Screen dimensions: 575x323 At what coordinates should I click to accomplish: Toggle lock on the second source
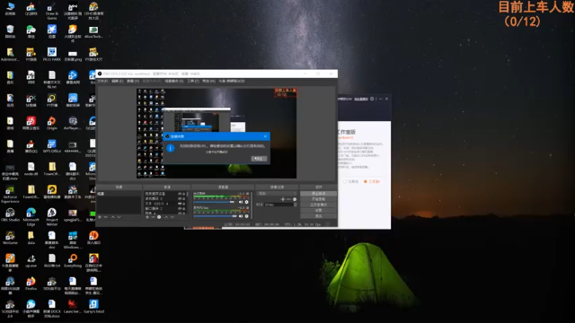pos(183,199)
